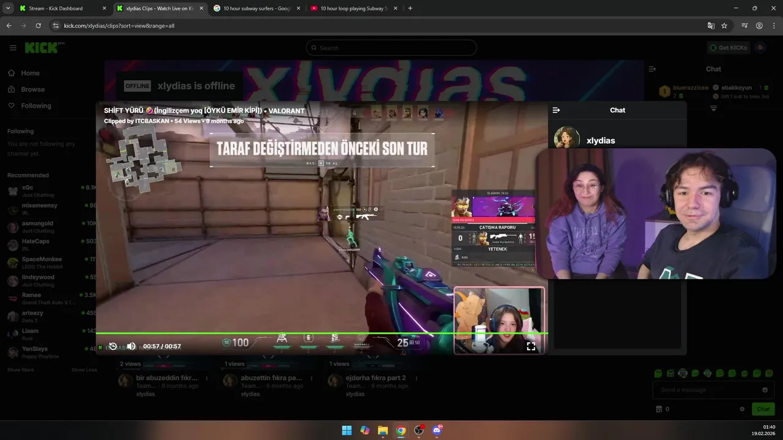This screenshot has width=783, height=440.
Task: Click Show Less under Recommended
Action: click(84, 370)
